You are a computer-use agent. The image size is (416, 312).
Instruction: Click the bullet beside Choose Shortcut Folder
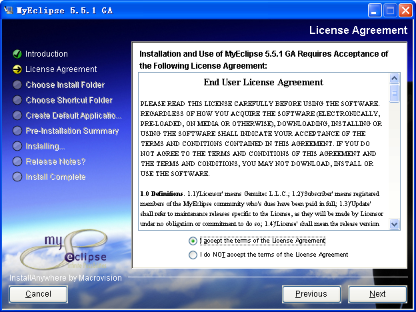tap(17, 100)
